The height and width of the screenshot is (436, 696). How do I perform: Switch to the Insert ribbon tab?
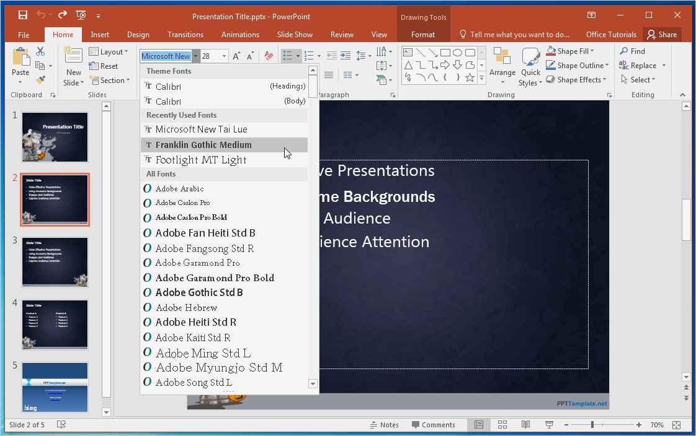100,35
